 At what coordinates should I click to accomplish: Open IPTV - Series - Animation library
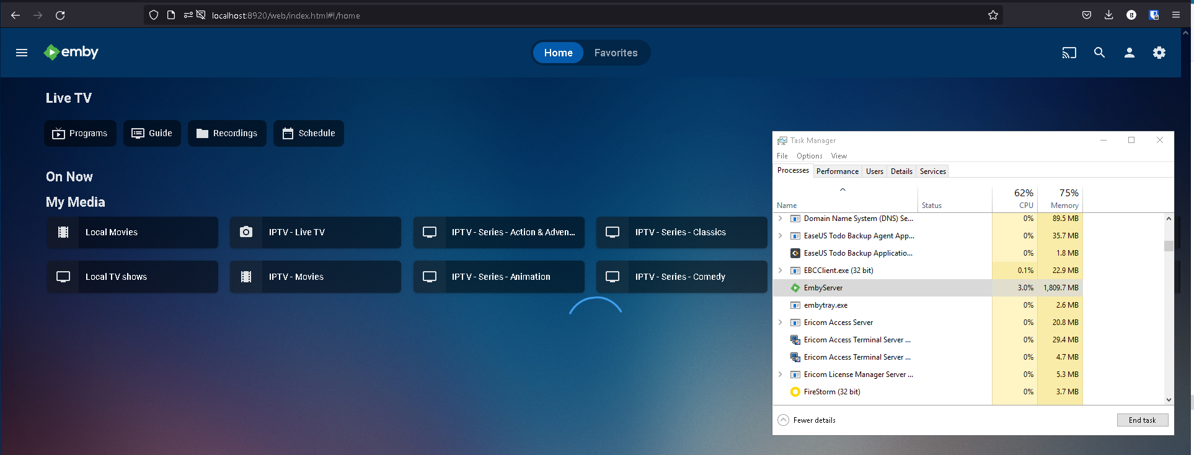click(x=499, y=277)
